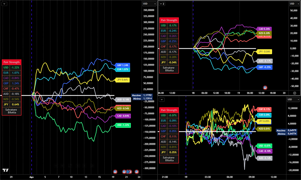
Task: Click the Ago month label on the left time axis
Action: point(31,177)
